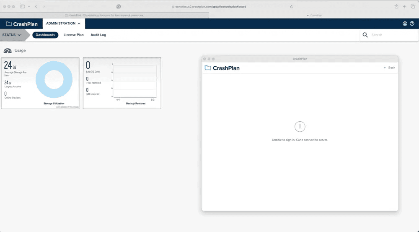Click Back in the CrashPlan app window

point(389,68)
